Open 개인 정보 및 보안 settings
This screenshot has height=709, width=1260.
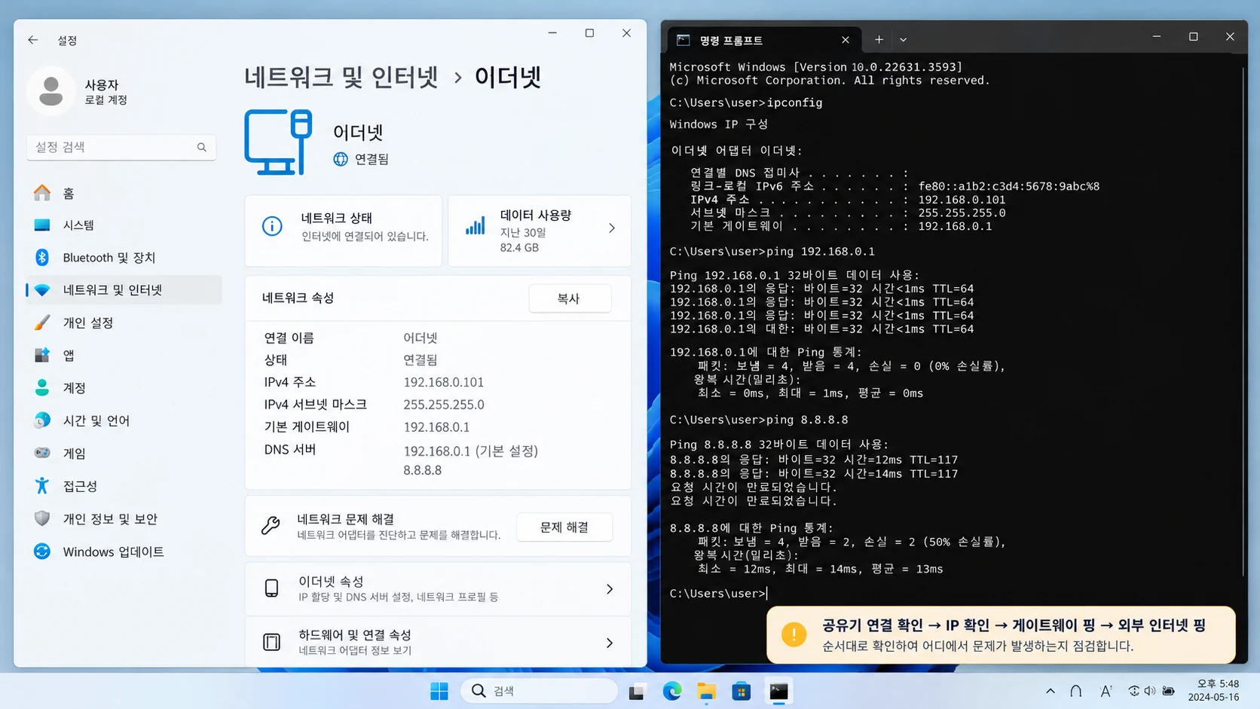124,519
